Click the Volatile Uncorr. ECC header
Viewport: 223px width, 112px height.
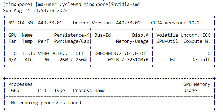tap(183, 35)
